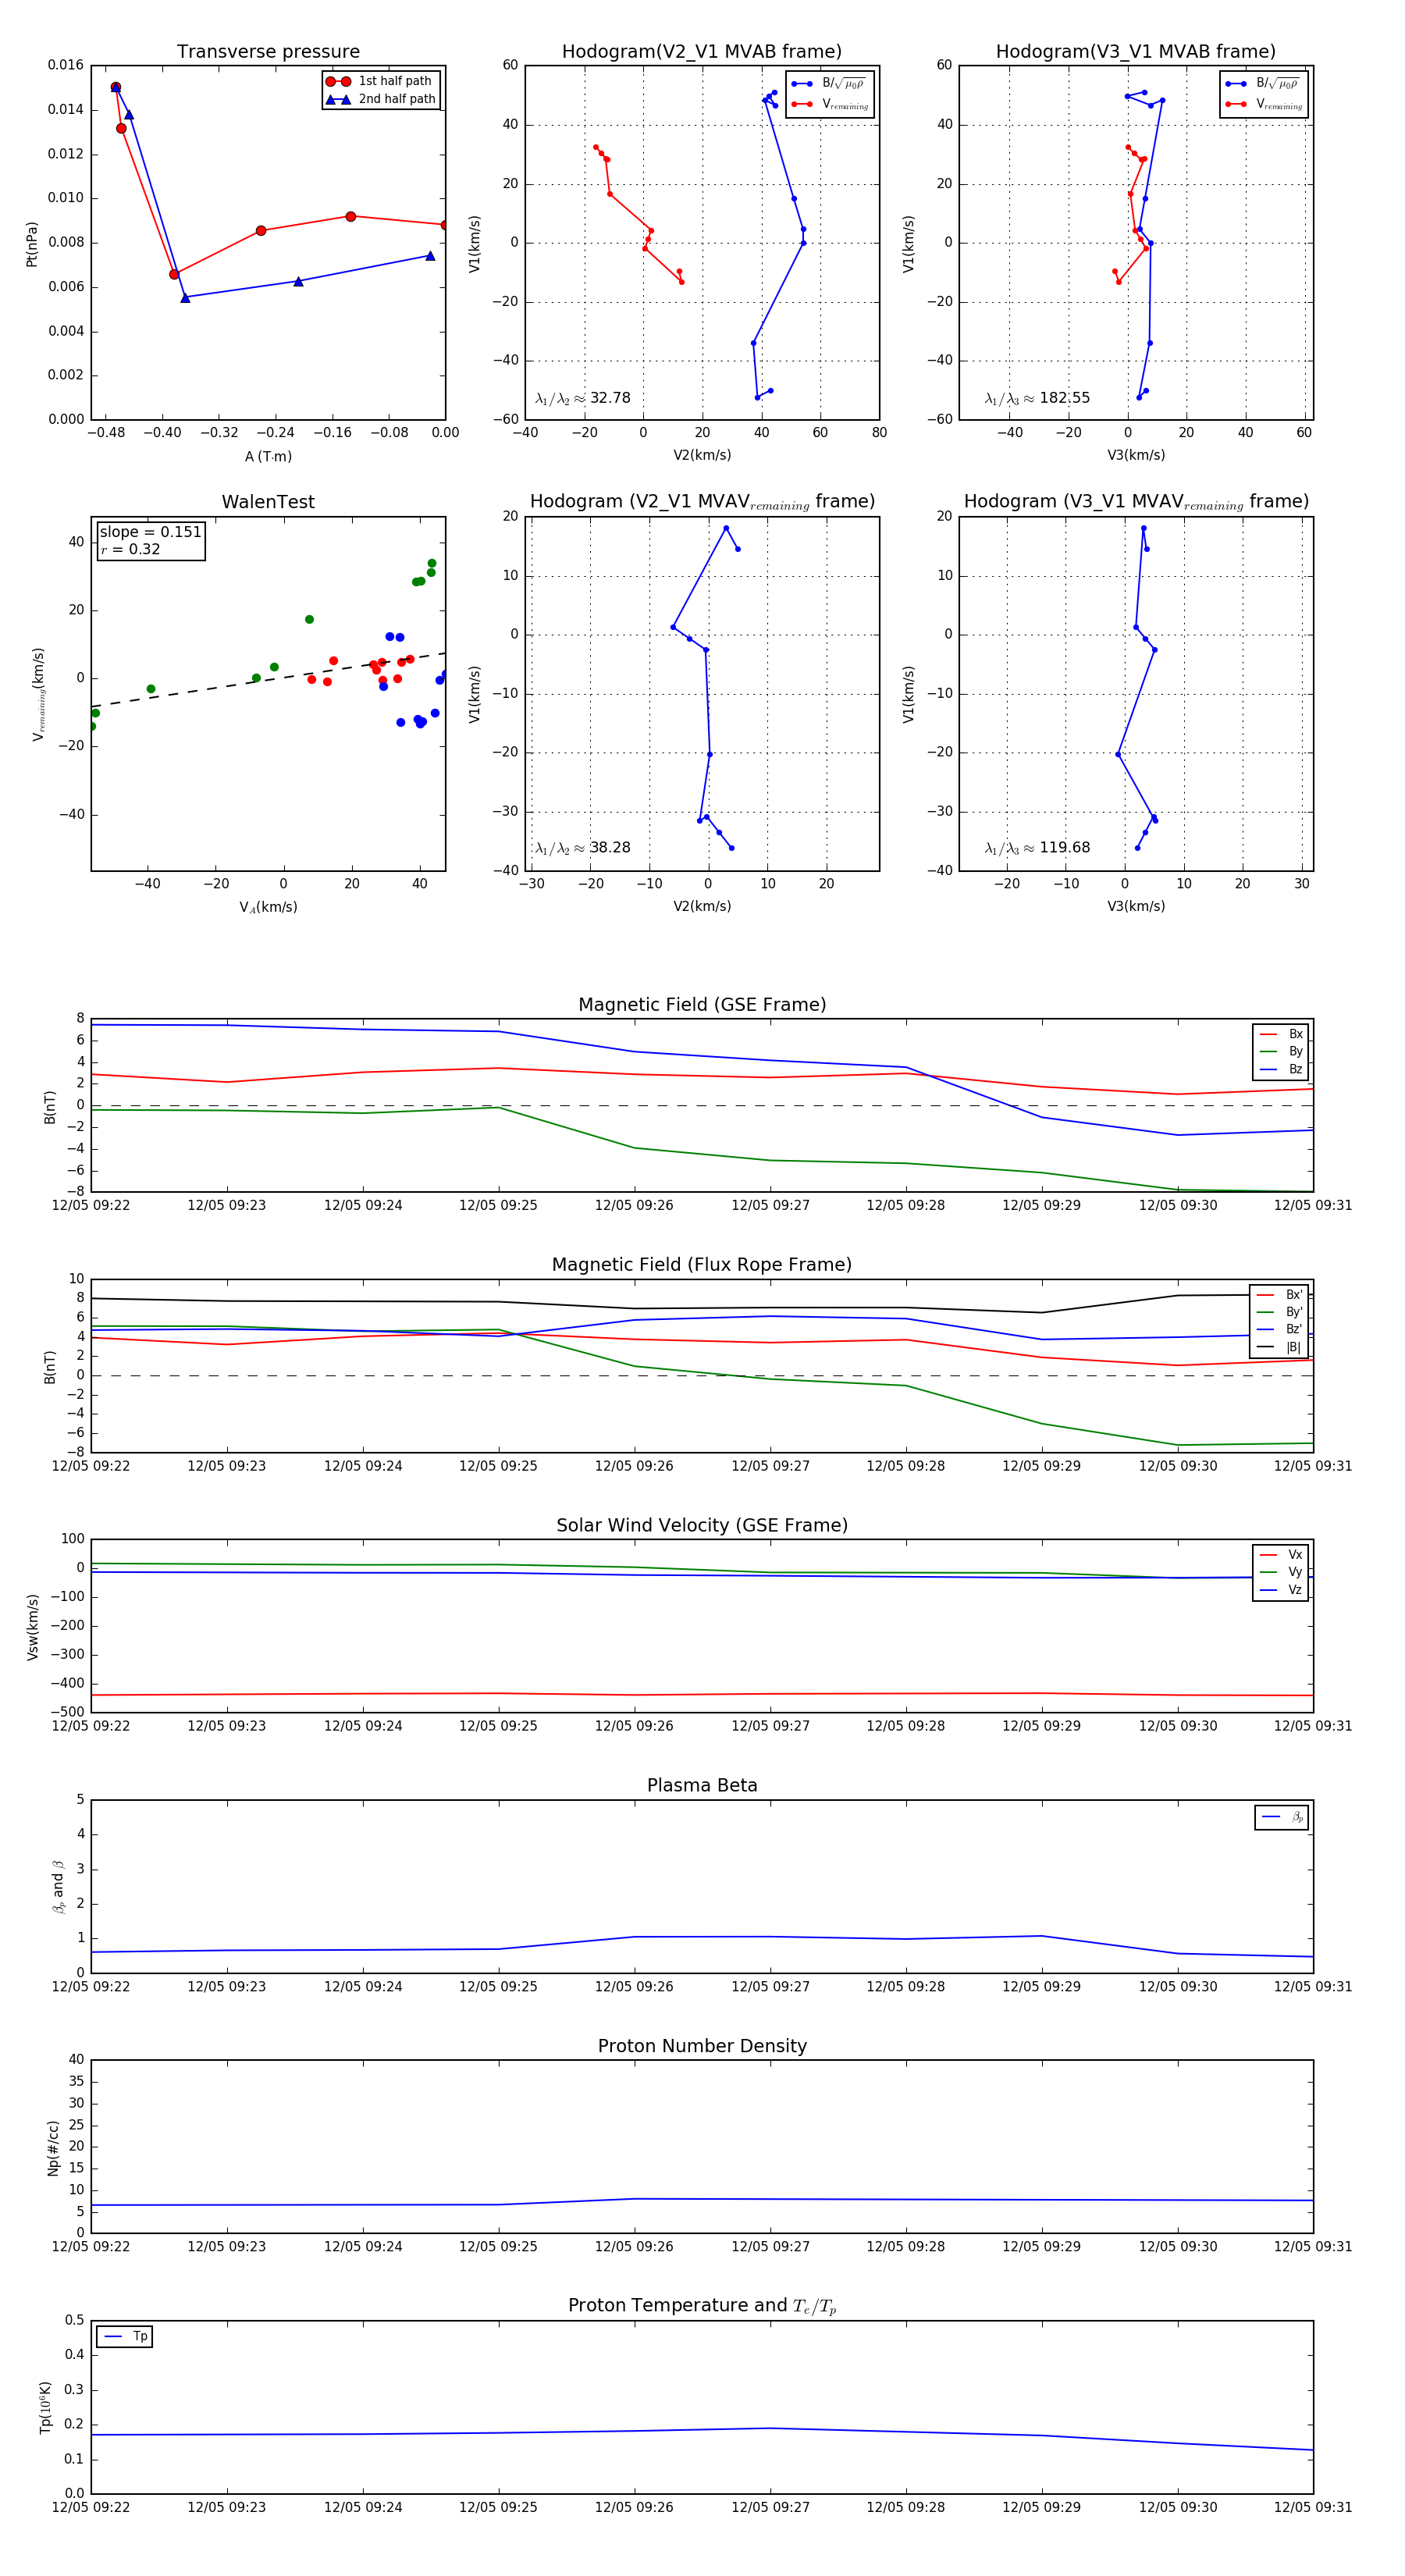Click the 'Pt(nPa)' y-axis label
Image resolution: width=1405 pixels, height=2576 pixels.
click(32, 243)
